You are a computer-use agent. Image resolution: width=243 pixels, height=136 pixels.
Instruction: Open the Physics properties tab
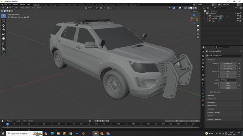click(x=203, y=90)
